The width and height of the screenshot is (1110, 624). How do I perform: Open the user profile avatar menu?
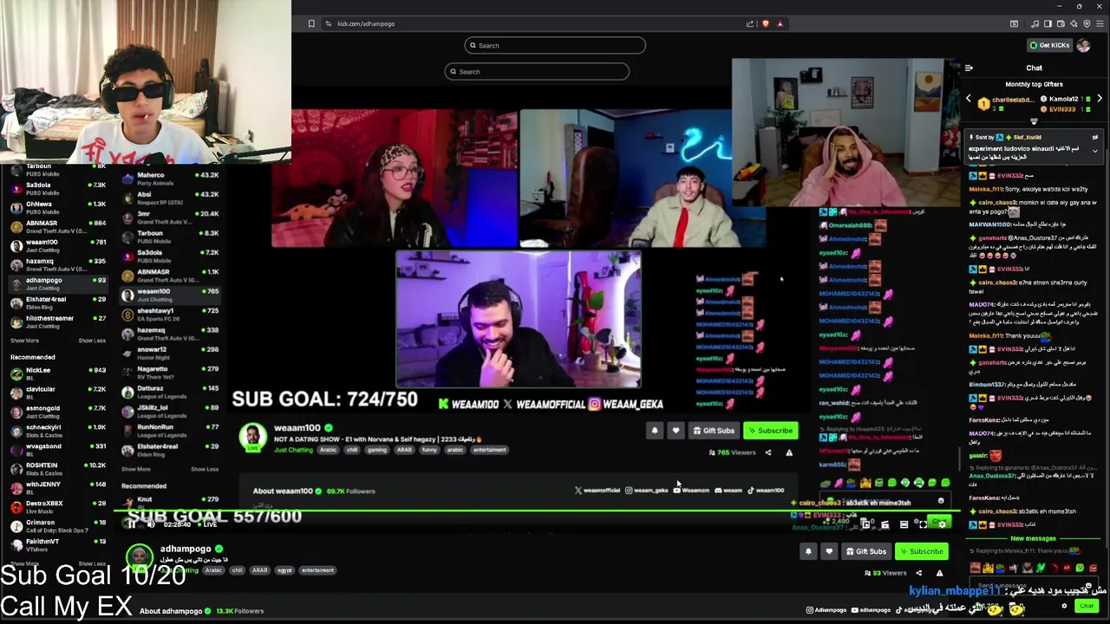pos(1083,45)
